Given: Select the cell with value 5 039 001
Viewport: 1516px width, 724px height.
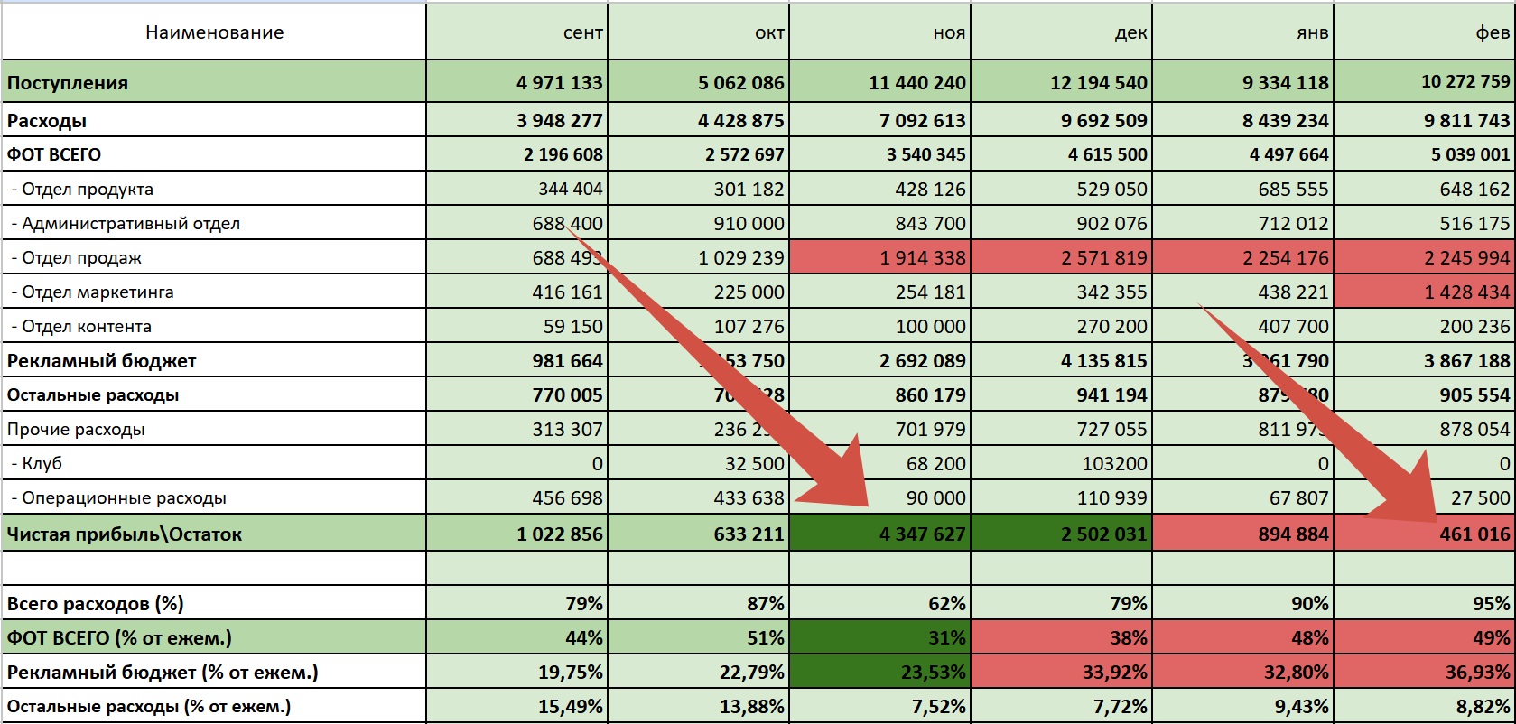Looking at the screenshot, I should click(1425, 154).
